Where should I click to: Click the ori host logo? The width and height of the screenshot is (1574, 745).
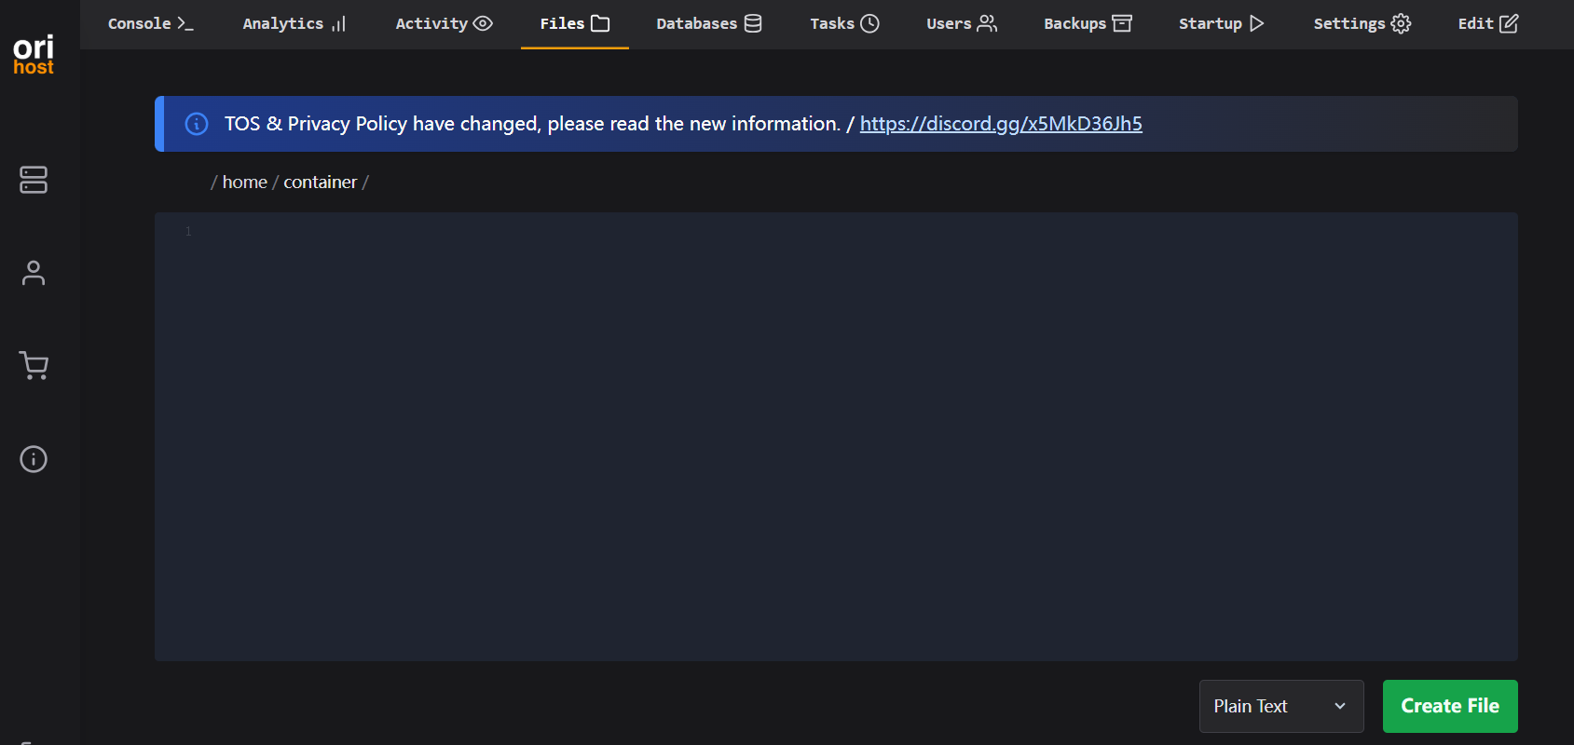pyautogui.click(x=34, y=55)
